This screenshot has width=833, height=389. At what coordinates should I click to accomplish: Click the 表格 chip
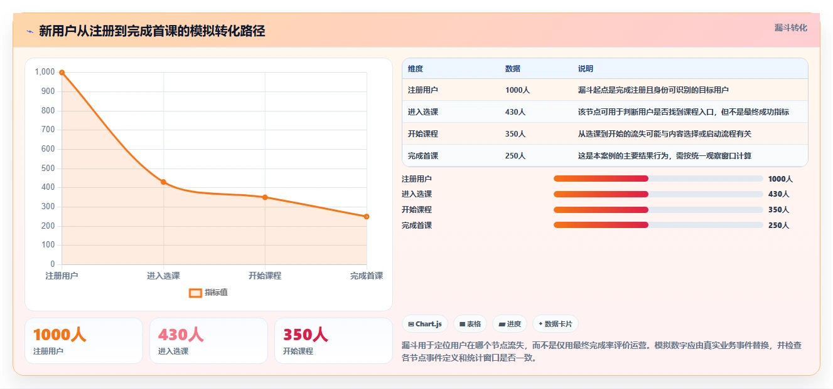point(470,324)
